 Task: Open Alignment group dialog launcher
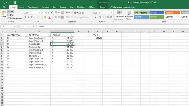(x=92, y=22)
